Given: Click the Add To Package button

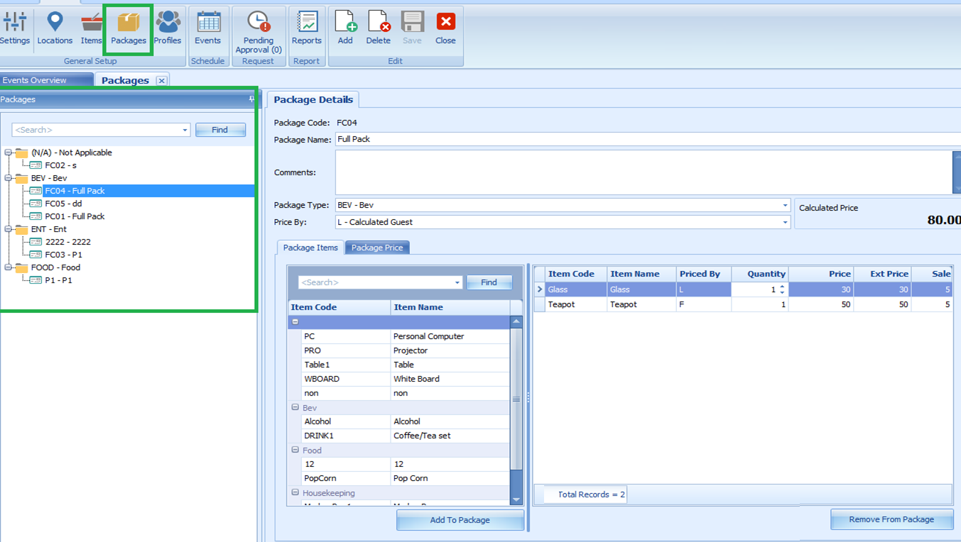Looking at the screenshot, I should 460,519.
